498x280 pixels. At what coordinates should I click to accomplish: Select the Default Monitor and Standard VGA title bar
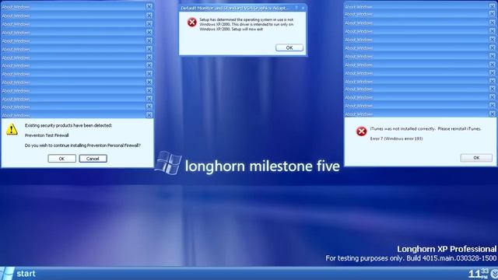point(243,8)
